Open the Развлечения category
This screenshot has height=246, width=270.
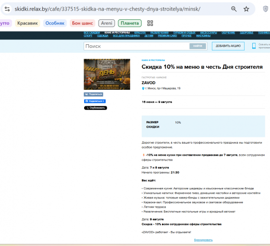(160, 33)
